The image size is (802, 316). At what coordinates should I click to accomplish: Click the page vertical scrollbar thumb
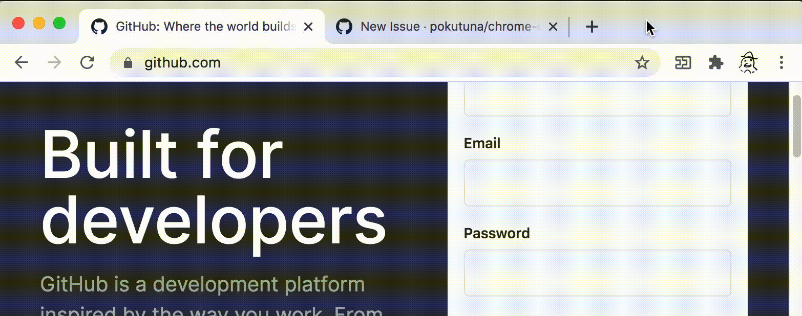797,126
